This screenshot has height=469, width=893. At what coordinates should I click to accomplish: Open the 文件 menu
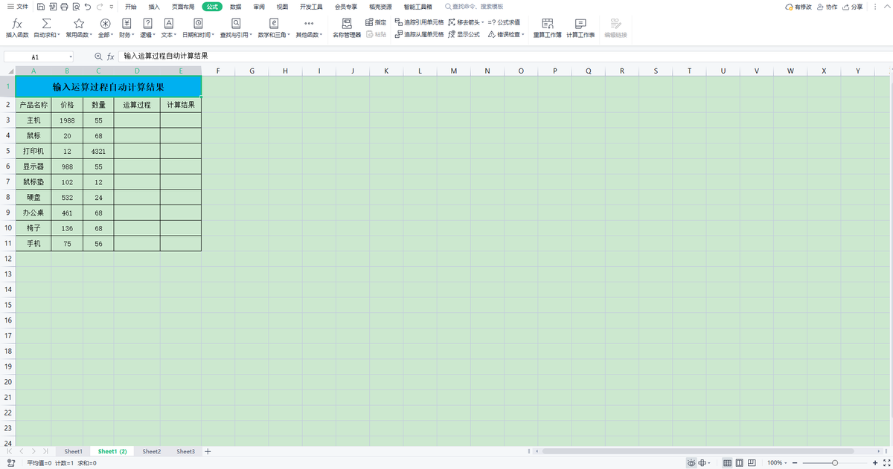[x=18, y=6]
